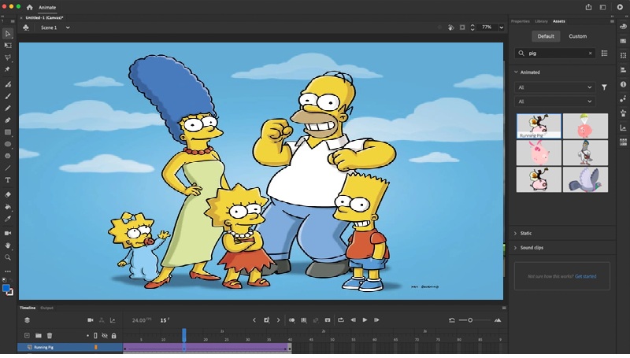Open the more tools ellipsis
This screenshot has width=630, height=358.
pyautogui.click(x=8, y=271)
